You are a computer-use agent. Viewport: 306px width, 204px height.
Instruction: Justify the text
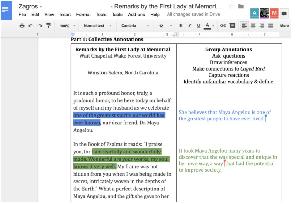click(271, 25)
